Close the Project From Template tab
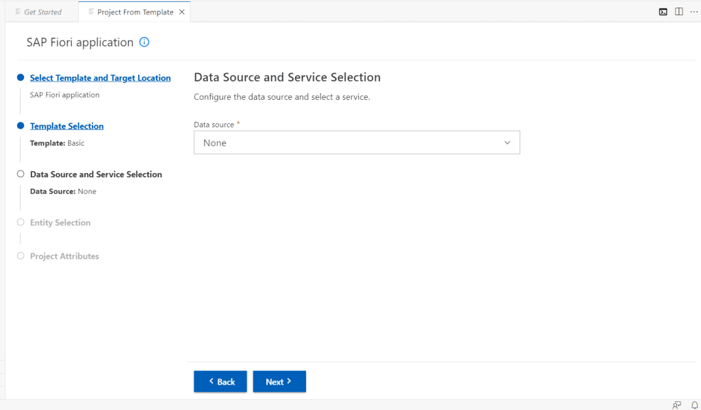This screenshot has height=410, width=701. [x=182, y=12]
